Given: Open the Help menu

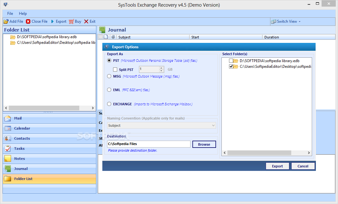Looking at the screenshot, I should pyautogui.click(x=23, y=13).
